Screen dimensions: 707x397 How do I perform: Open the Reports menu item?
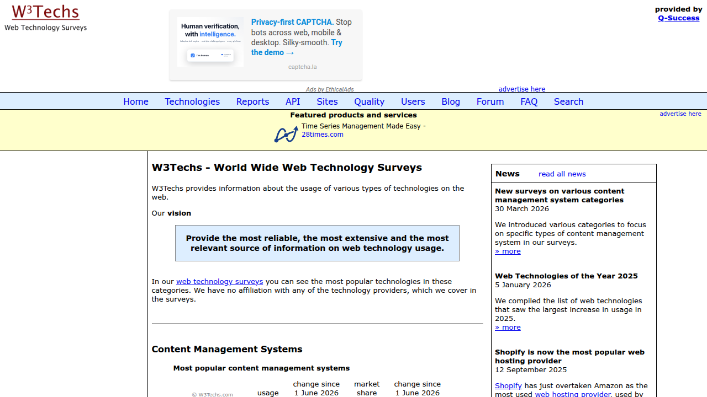(x=252, y=101)
